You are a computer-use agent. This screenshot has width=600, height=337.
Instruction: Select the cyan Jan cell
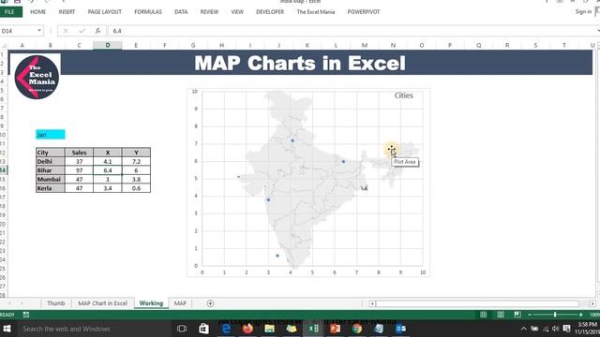coord(51,135)
